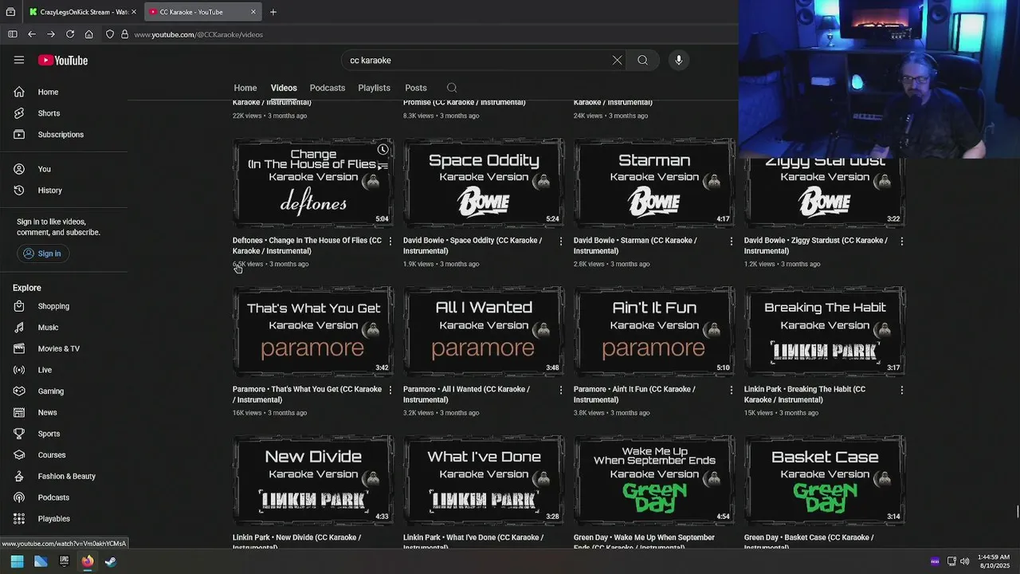Open Deftones Change In The House title link
Image resolution: width=1020 pixels, height=574 pixels.
click(x=307, y=246)
